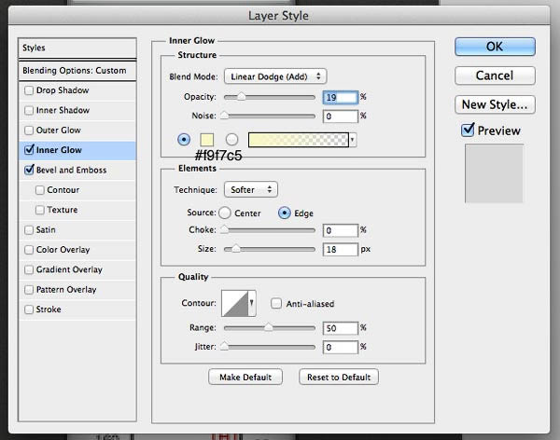The image size is (560, 440).
Task: Open the Styles list entry
Action: point(77,48)
